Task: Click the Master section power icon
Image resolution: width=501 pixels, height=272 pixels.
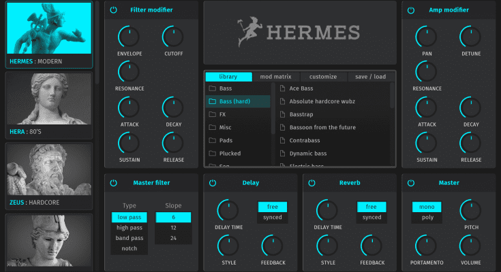Action: tap(410, 182)
